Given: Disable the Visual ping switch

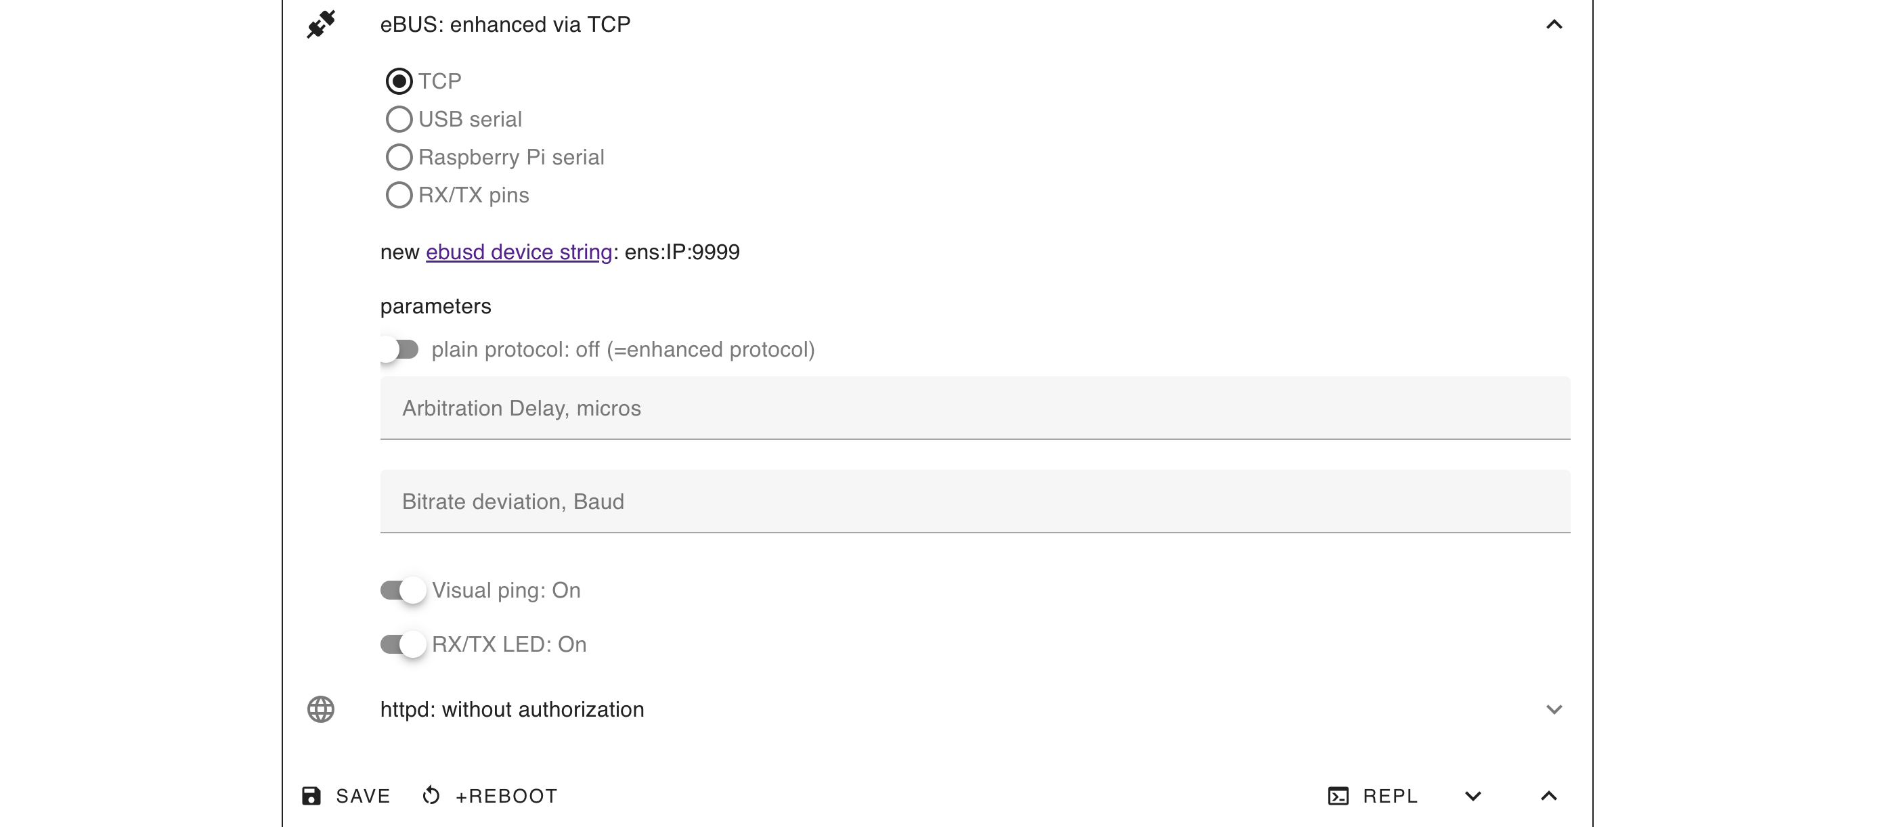Looking at the screenshot, I should point(403,591).
